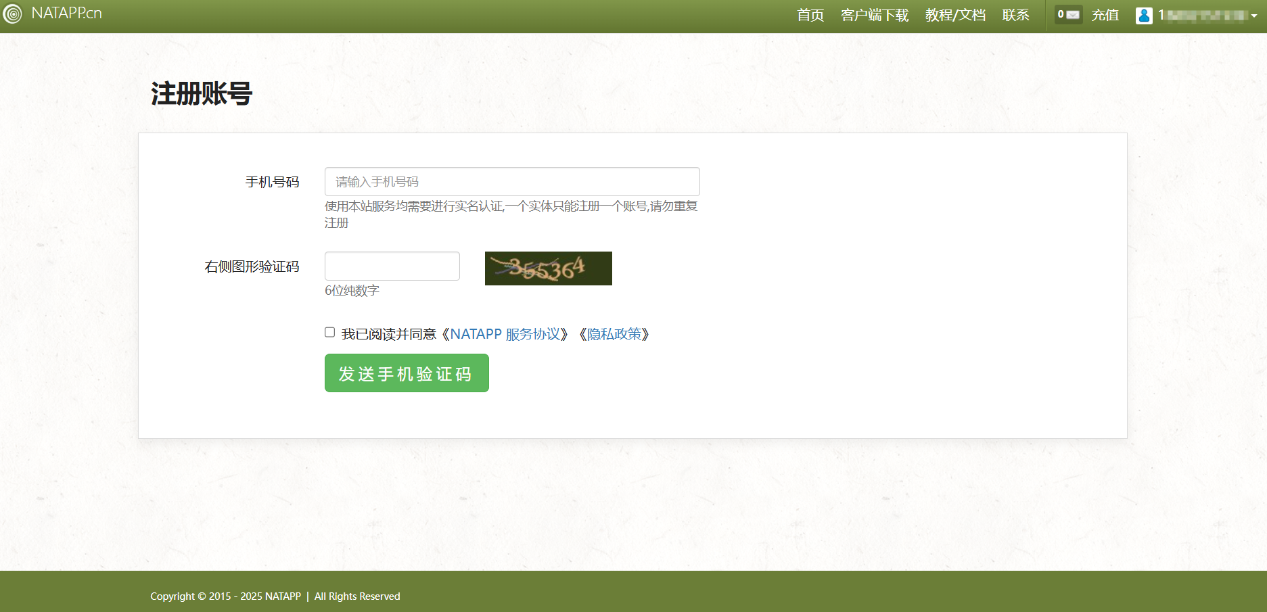Tick the agreement checkbox
This screenshot has height=612, width=1267.
pyautogui.click(x=329, y=332)
